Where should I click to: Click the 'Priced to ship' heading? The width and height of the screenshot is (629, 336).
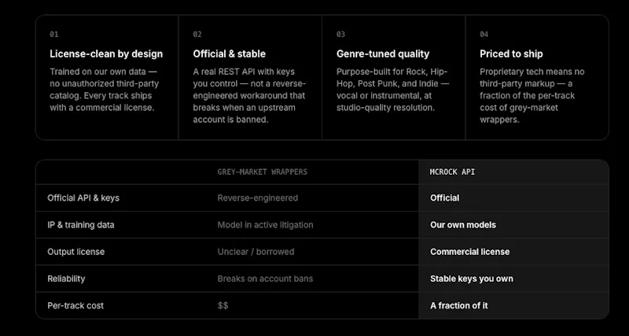coord(511,54)
